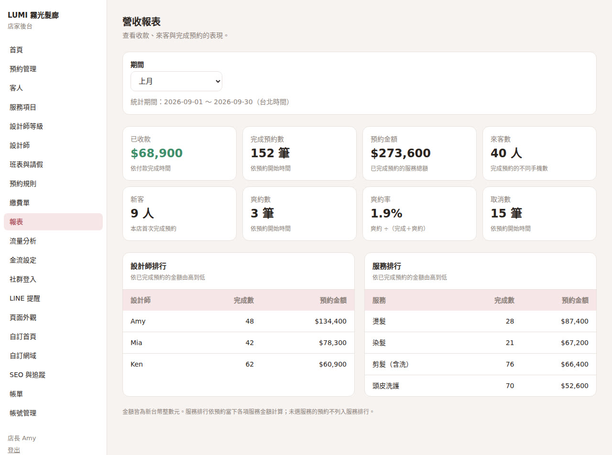Click the 40 人 來客數 value
The width and height of the screenshot is (612, 455).
506,153
